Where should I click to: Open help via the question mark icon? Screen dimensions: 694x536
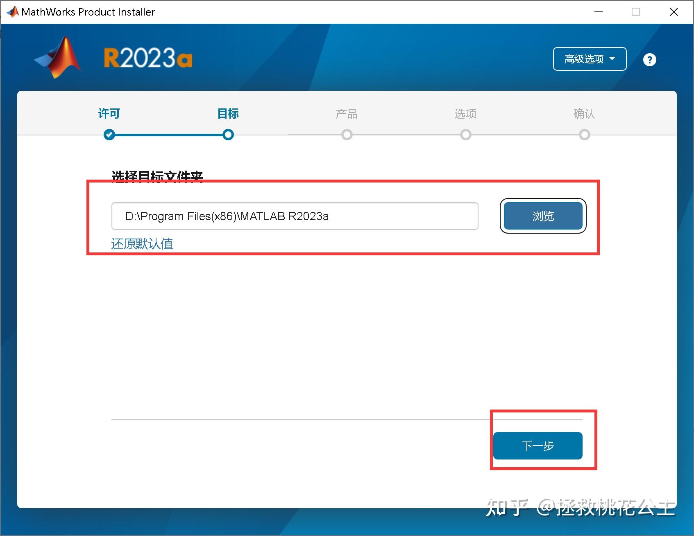[649, 59]
